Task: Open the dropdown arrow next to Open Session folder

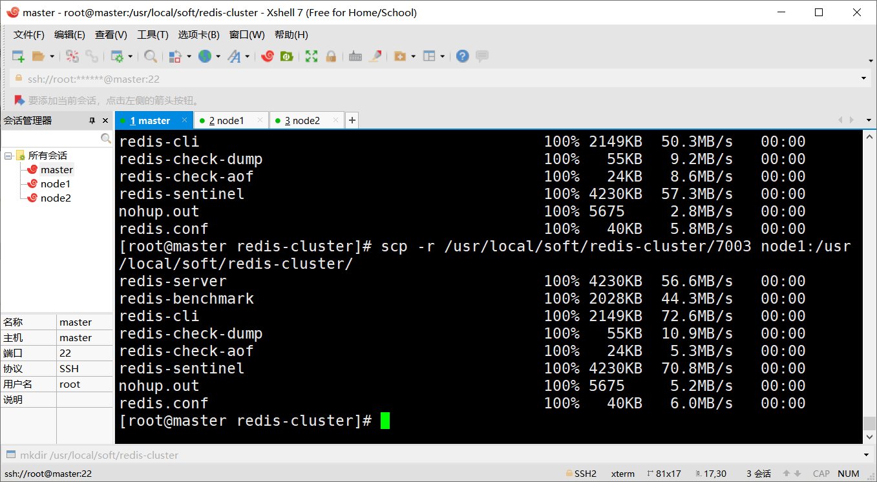Action: pyautogui.click(x=52, y=57)
